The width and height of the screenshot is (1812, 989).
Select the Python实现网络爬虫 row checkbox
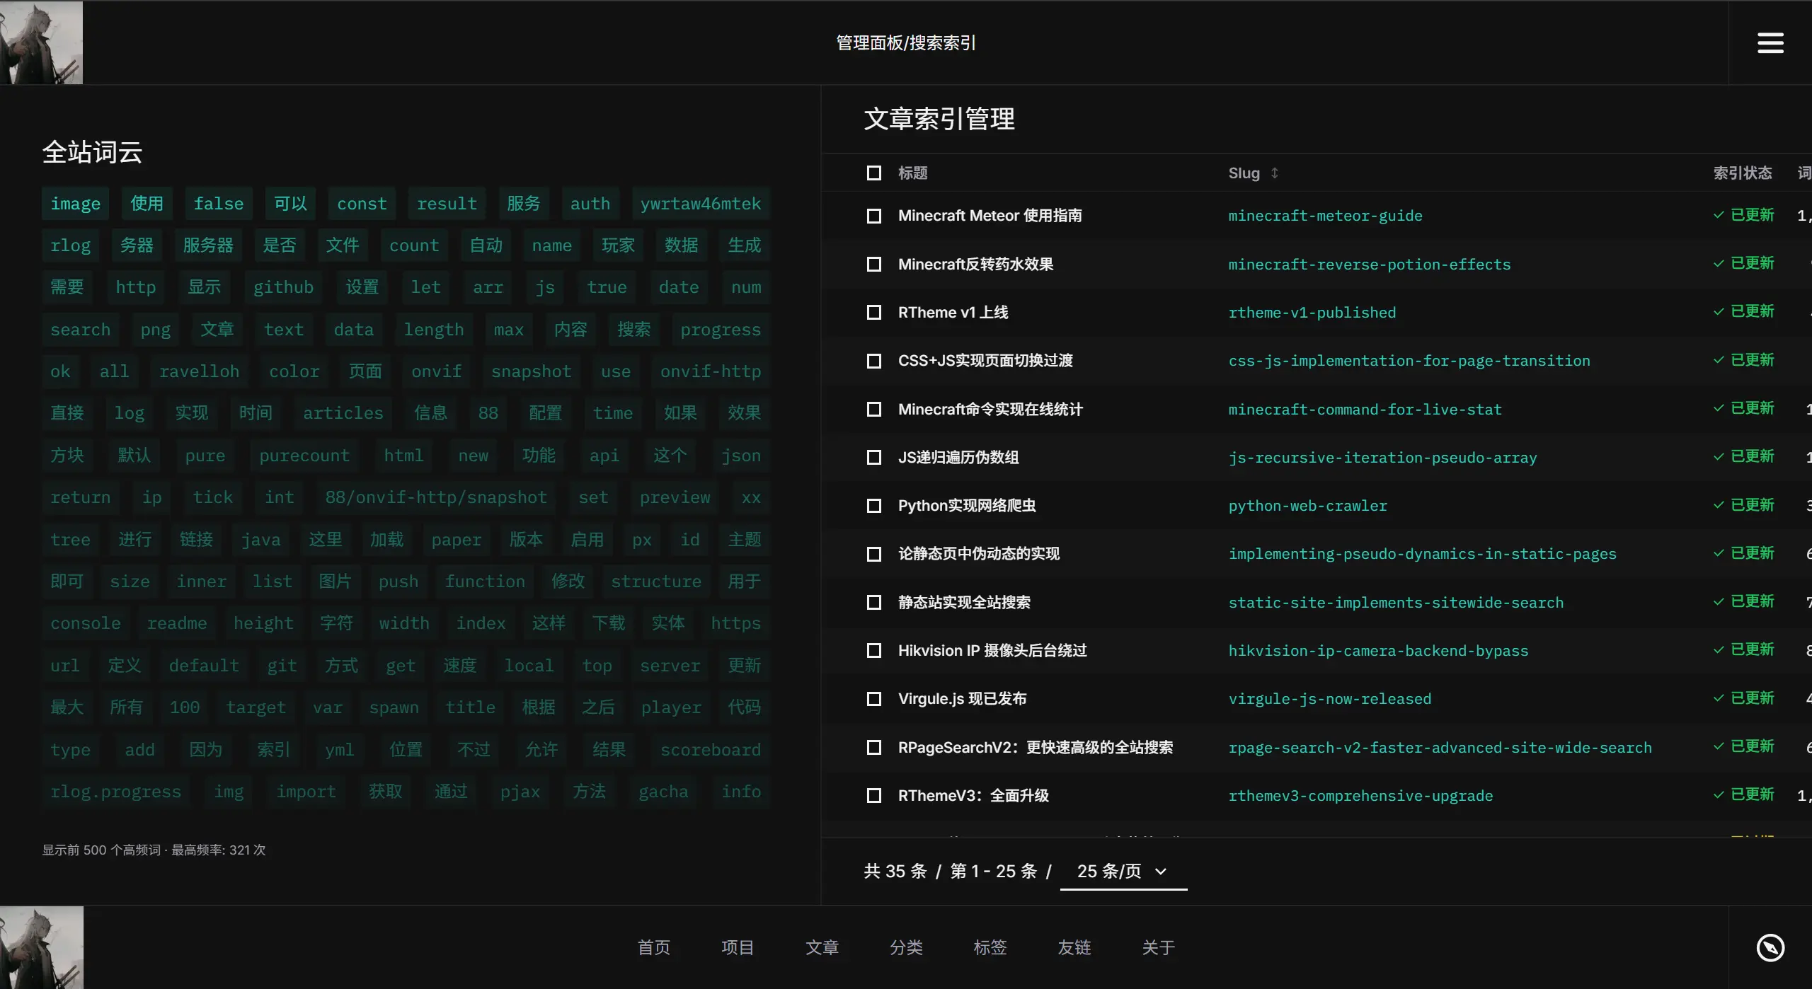[x=874, y=506]
